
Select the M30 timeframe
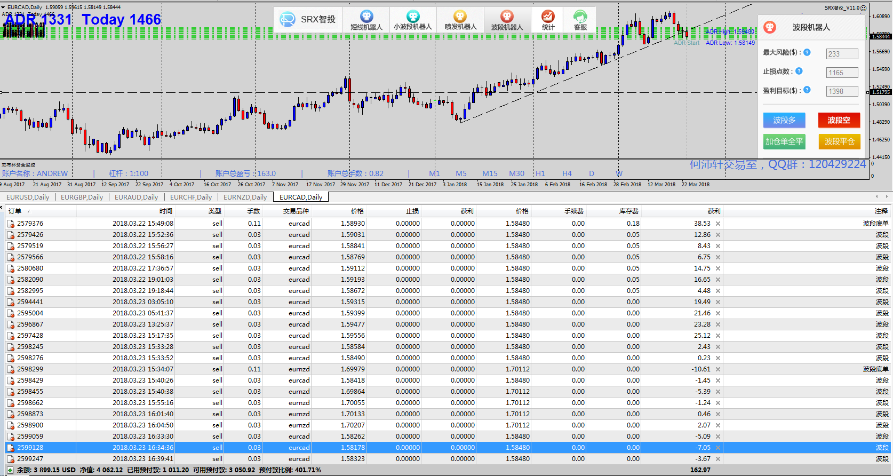point(516,173)
